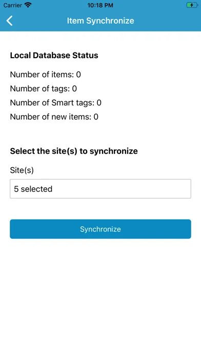Click the Site(s) field label
This screenshot has height=358, width=201.
[x=22, y=170]
